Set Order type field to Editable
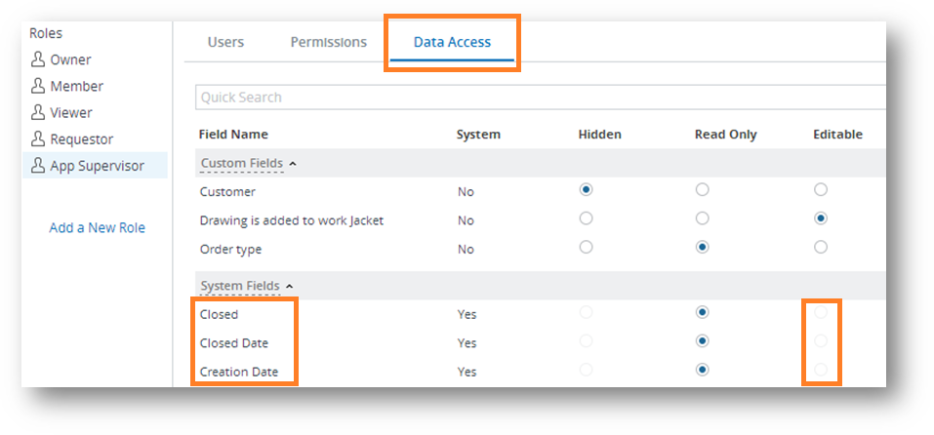Image resolution: width=934 pixels, height=435 pixels. click(821, 247)
